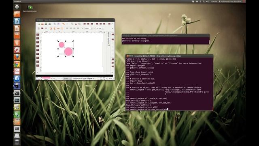Click the Print icon in Inkscape's toolbar

[x=49, y=24]
